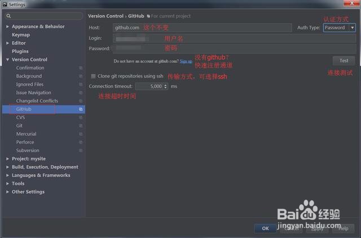
Task: Click into the Password field
Action: click(x=235, y=48)
